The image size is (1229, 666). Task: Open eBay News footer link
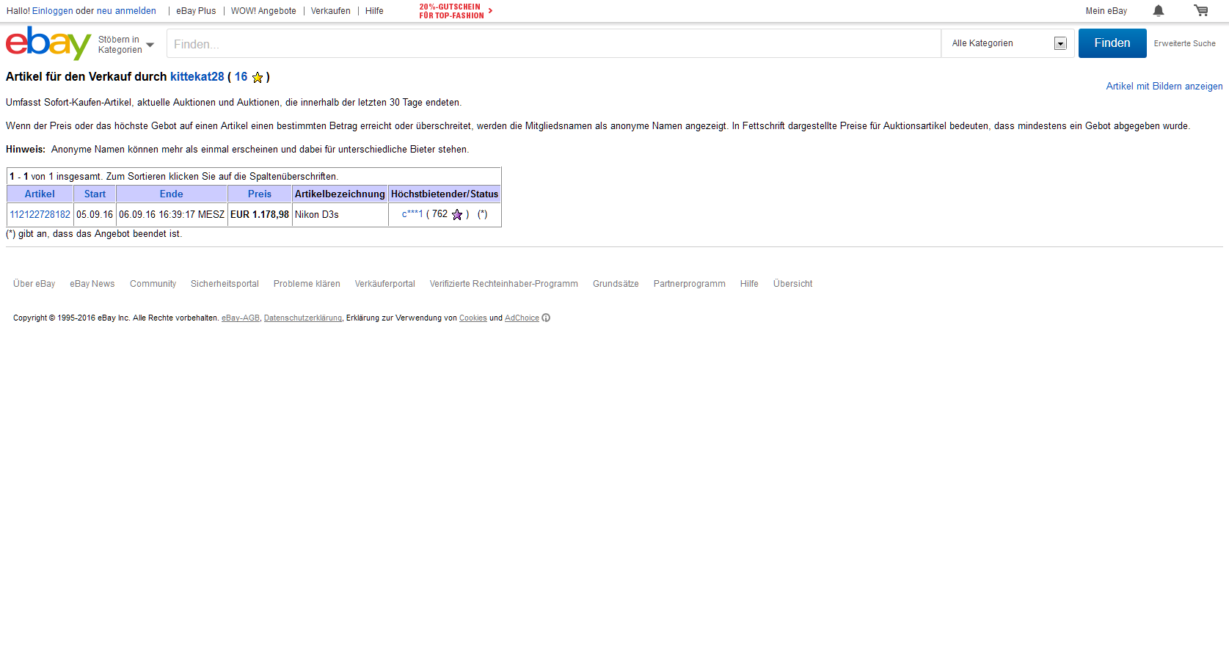(92, 284)
